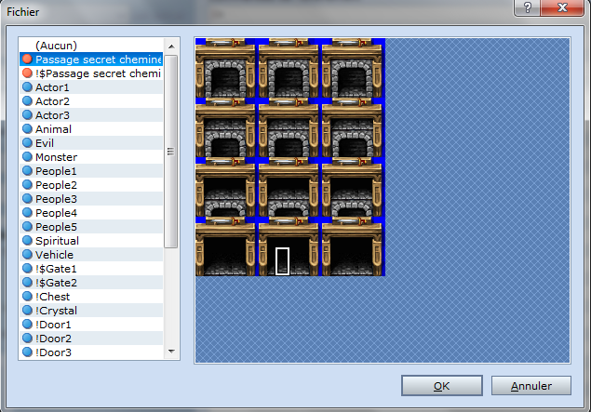
Task: Select second-row middle fireplace sprite
Action: (x=289, y=127)
